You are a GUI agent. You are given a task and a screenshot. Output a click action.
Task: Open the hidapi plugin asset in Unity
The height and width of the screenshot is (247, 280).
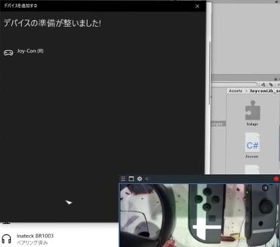tap(252, 113)
